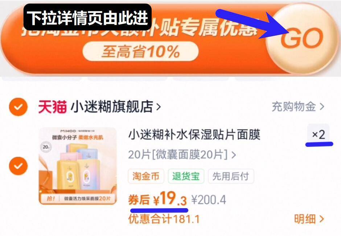Change quantity via ×2 stepper
The width and height of the screenshot is (341, 236).
pos(319,135)
